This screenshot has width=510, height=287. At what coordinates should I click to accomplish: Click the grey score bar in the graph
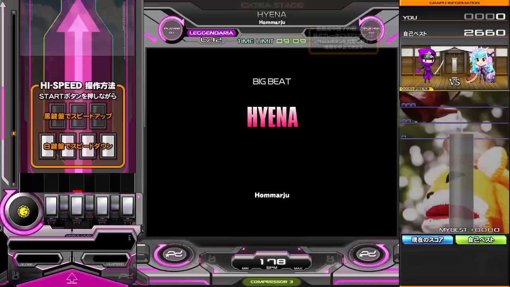tap(461, 183)
